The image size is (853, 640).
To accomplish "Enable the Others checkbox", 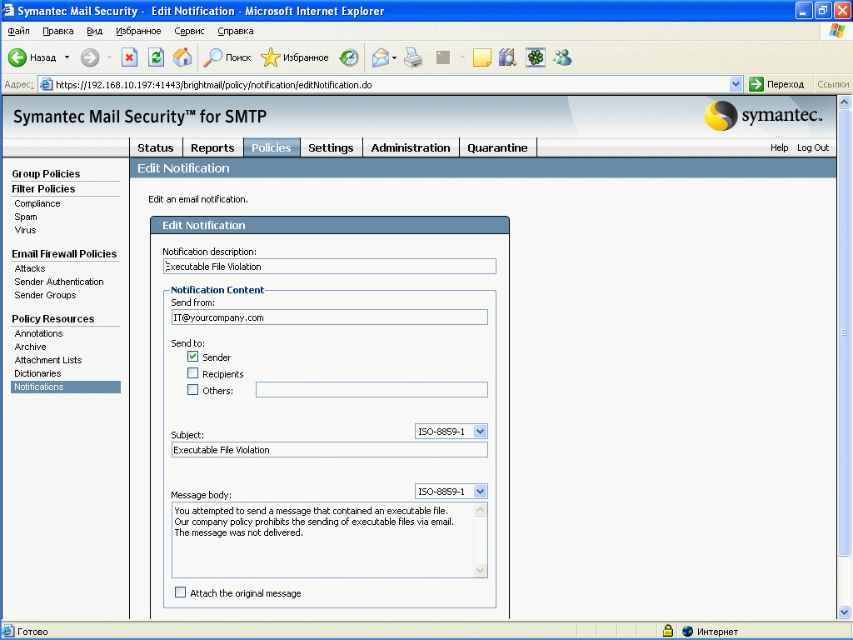I will click(x=192, y=390).
